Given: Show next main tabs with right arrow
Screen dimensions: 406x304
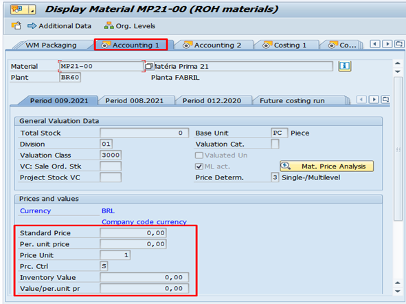Looking at the screenshot, I should [x=387, y=44].
